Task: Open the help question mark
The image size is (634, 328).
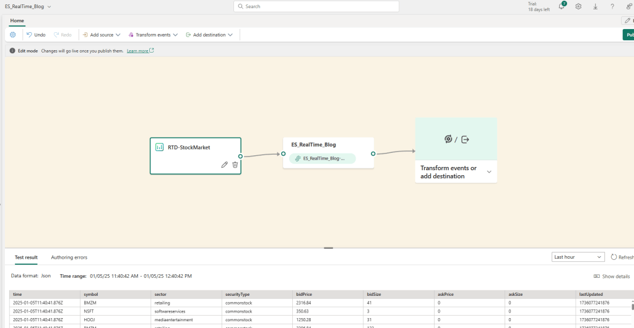Action: click(612, 6)
